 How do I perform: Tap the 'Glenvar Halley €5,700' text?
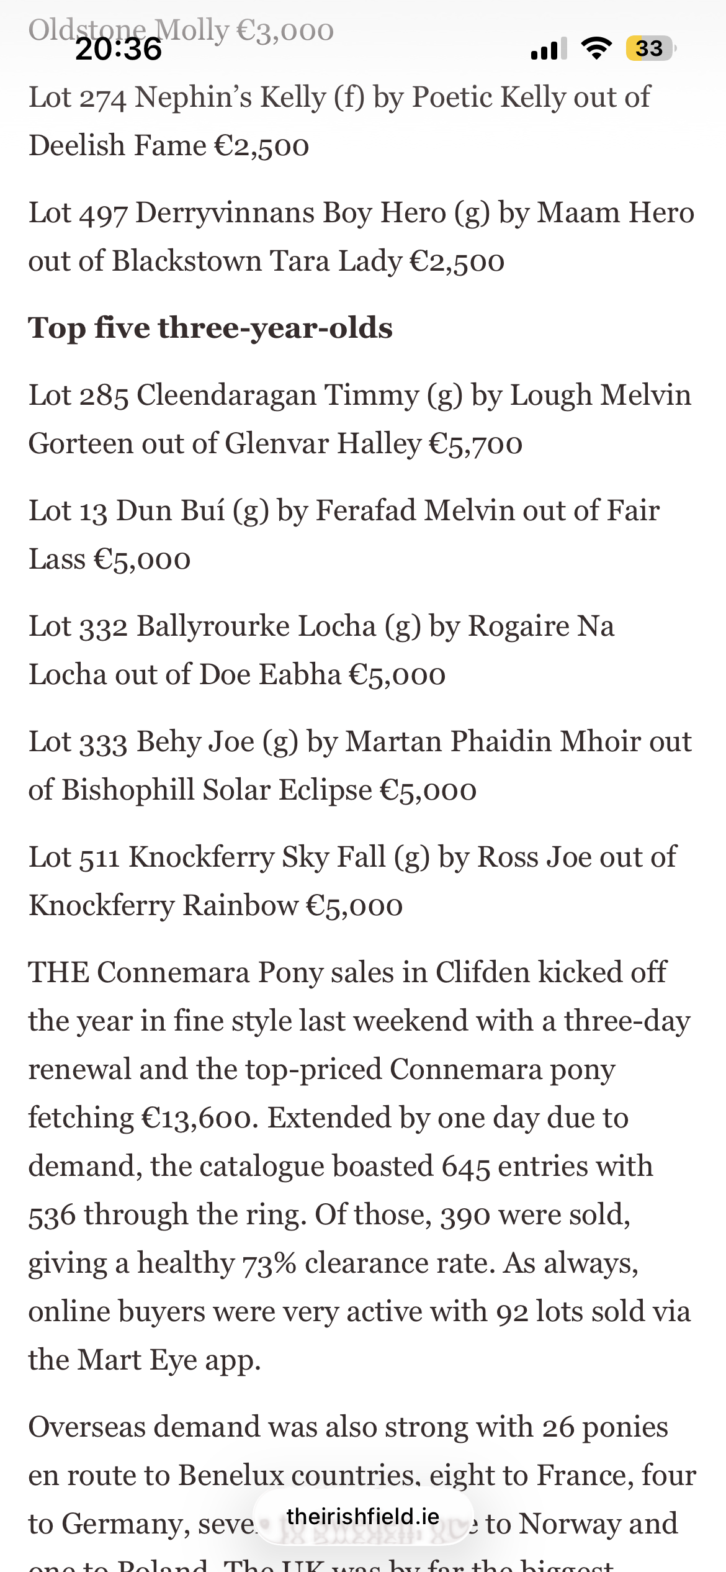[x=374, y=444]
